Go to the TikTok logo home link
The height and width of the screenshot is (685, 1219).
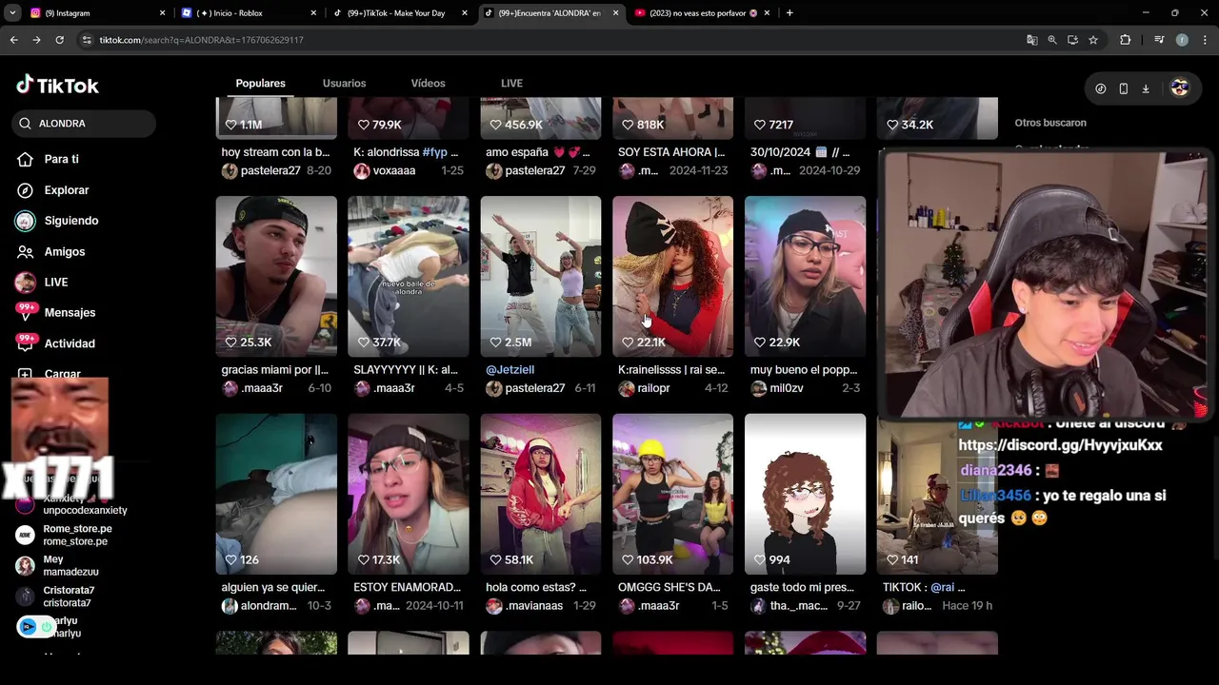pos(57,85)
